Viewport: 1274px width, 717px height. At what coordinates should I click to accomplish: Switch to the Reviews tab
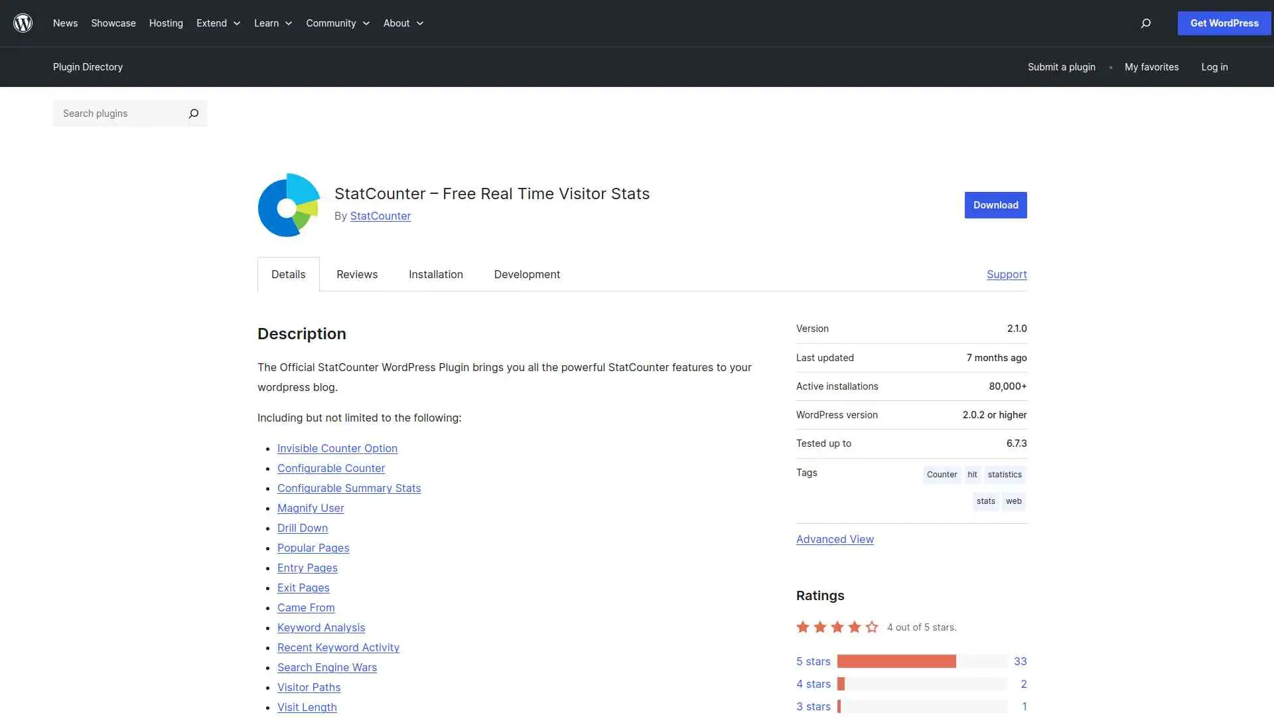click(356, 274)
